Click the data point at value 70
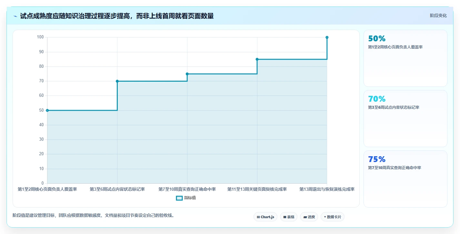460x234 pixels. tap(117, 81)
